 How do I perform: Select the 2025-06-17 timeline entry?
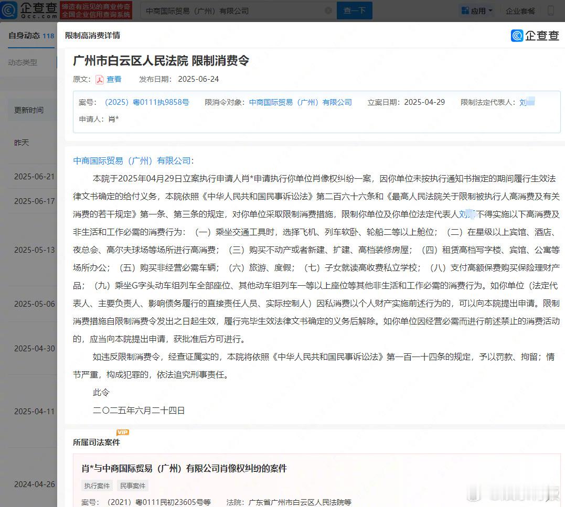(34, 201)
